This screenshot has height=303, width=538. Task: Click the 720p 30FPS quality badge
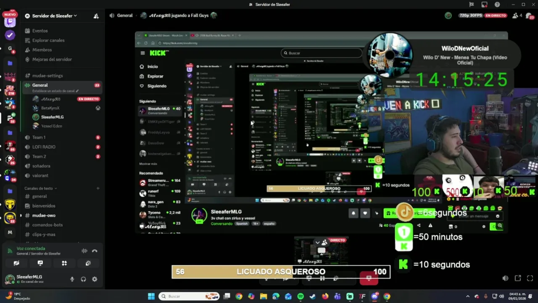[470, 16]
